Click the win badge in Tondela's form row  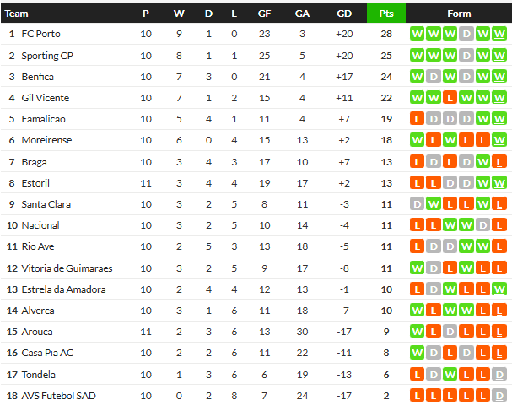[x=450, y=375]
